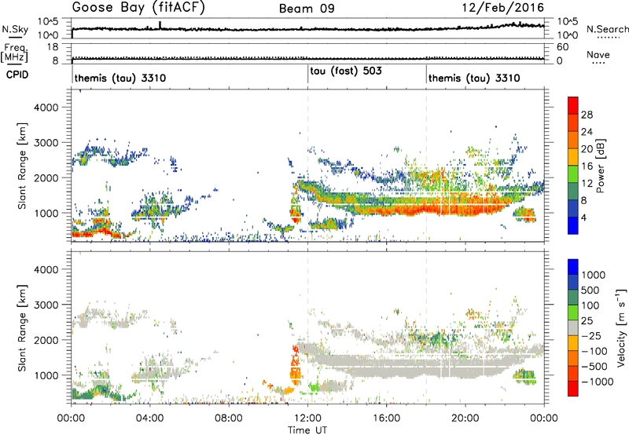629x435 pixels.
Task: Click the '04:00' time axis label
Action: coord(150,418)
